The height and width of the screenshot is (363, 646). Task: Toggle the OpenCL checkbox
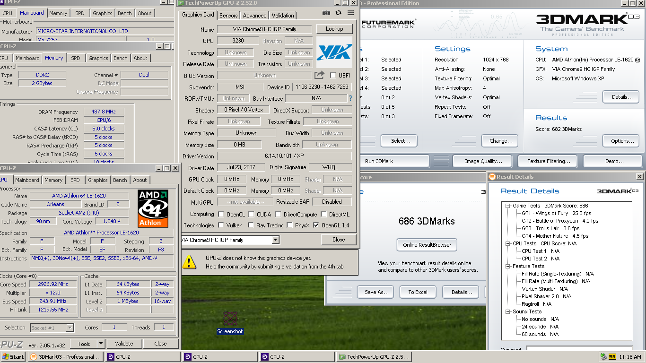[221, 214]
